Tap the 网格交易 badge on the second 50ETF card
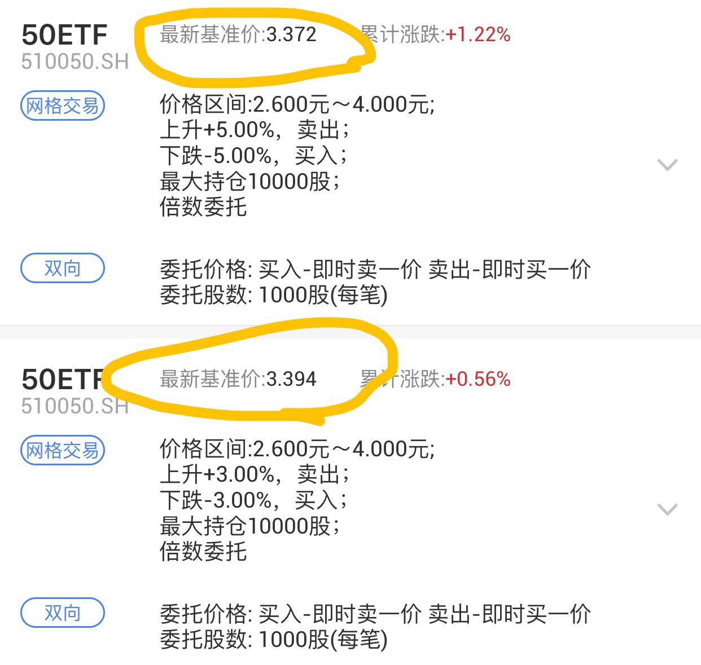 (63, 450)
